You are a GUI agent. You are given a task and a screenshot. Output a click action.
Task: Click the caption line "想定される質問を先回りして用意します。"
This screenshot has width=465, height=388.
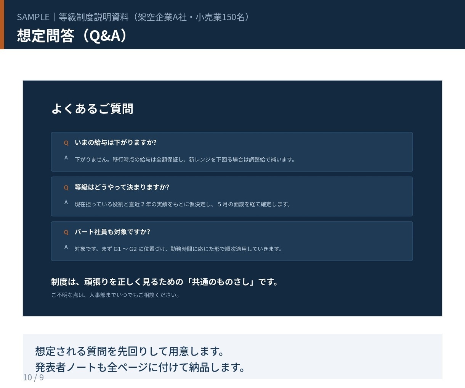(130, 351)
